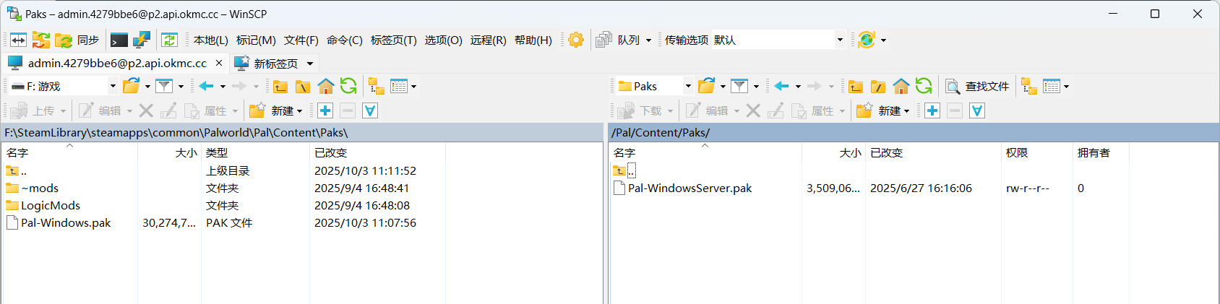Click the 同步 synchronize button

[78, 40]
